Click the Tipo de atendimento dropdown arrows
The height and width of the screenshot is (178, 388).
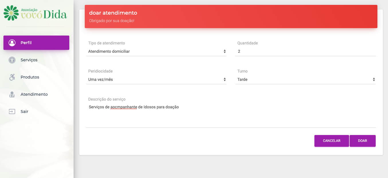click(x=224, y=51)
